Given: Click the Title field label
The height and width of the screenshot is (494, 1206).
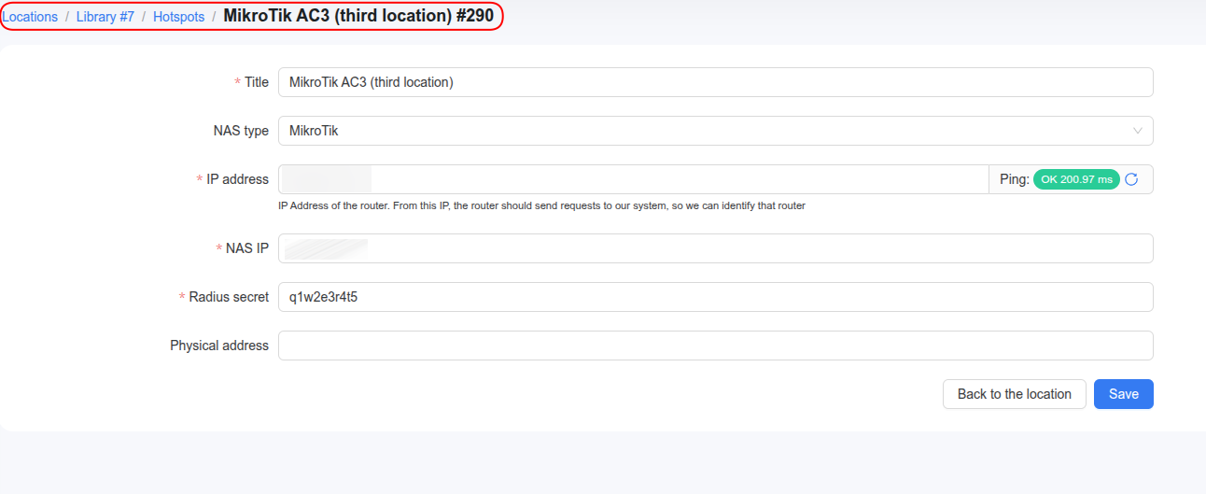Looking at the screenshot, I should [257, 82].
